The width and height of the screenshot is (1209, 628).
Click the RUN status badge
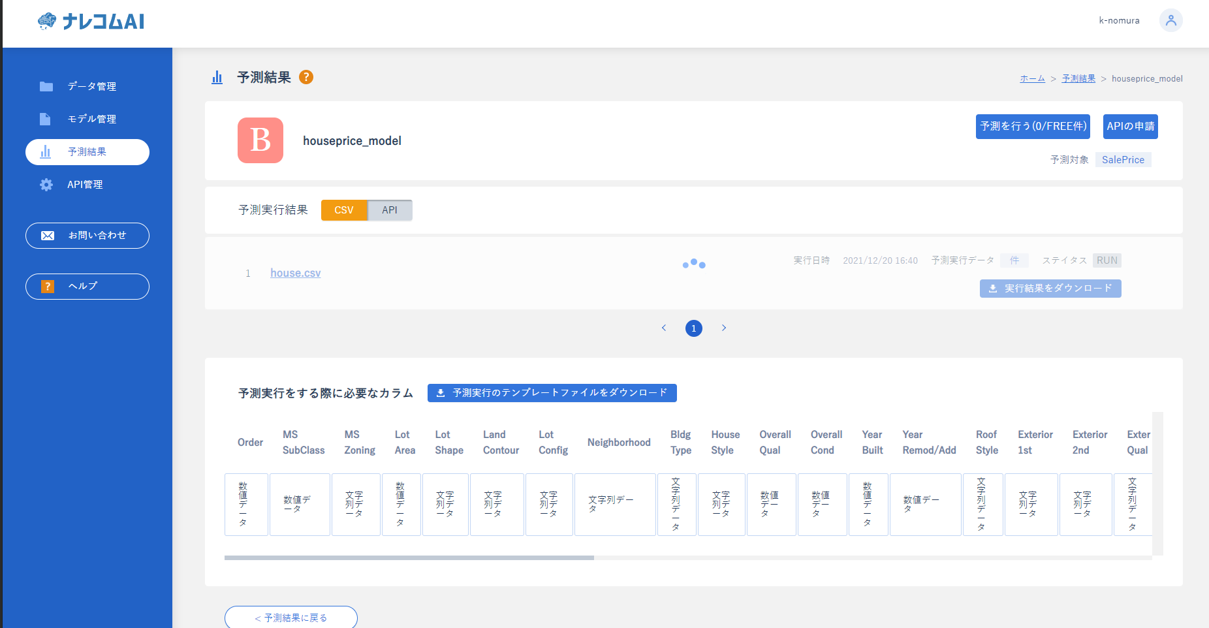tap(1107, 260)
